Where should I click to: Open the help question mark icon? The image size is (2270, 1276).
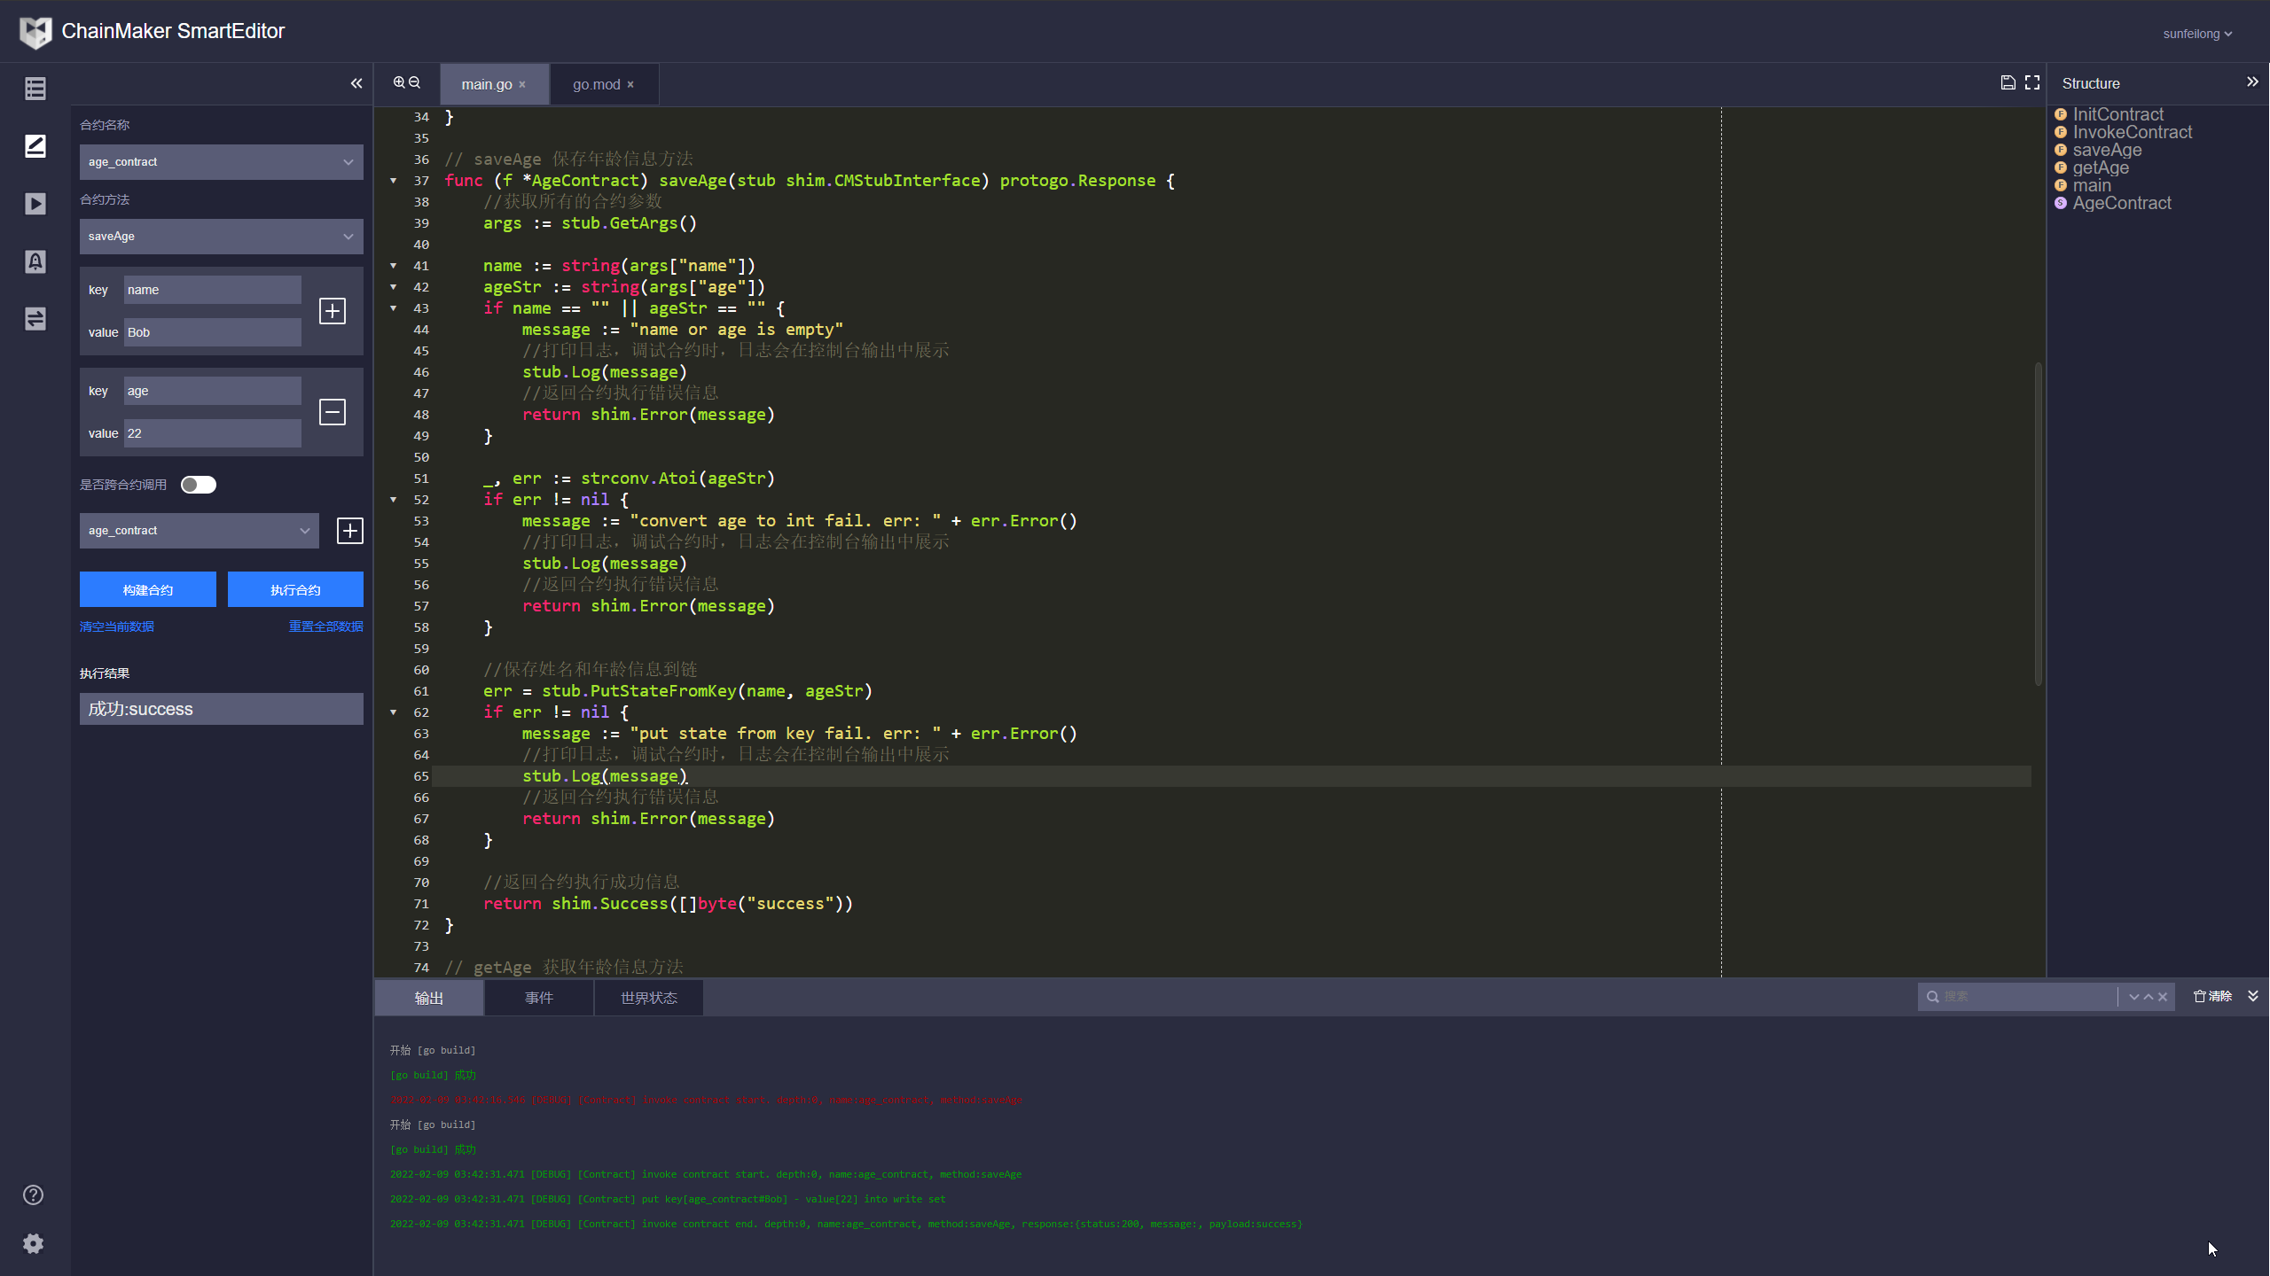pyautogui.click(x=34, y=1194)
